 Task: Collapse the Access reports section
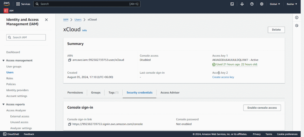coord(3,104)
